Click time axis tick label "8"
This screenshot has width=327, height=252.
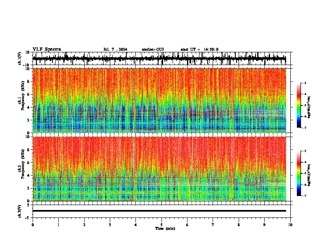click(239, 224)
